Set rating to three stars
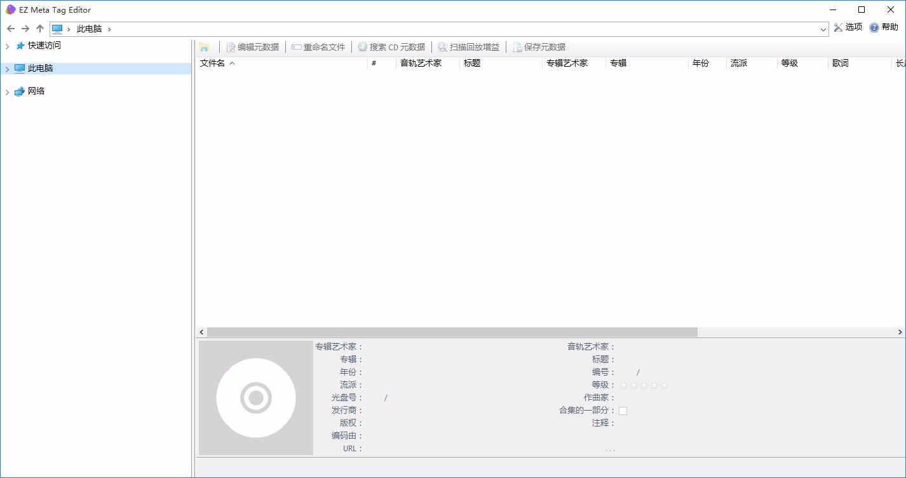 (x=644, y=385)
